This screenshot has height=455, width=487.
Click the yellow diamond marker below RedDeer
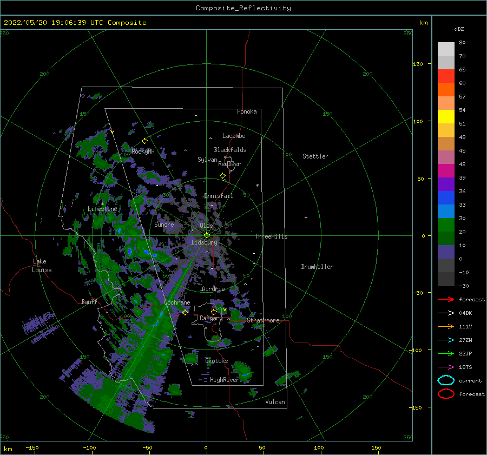(223, 176)
